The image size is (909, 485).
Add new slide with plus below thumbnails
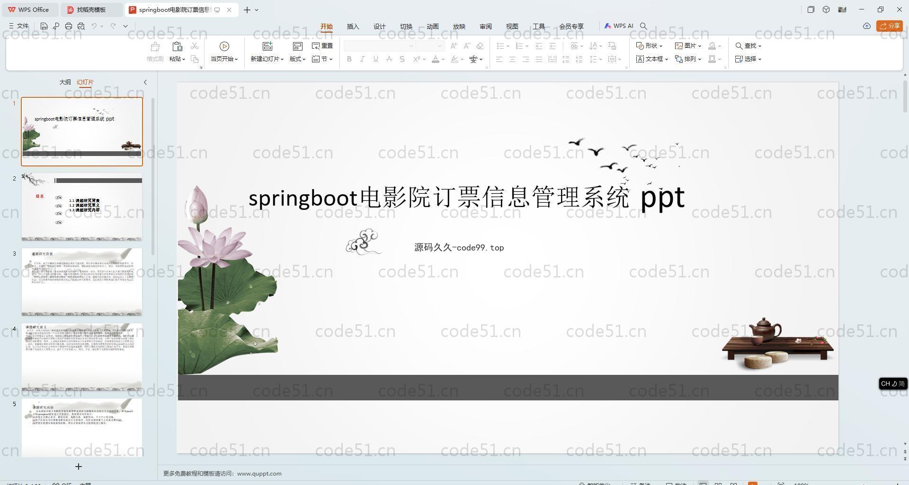[x=79, y=467]
